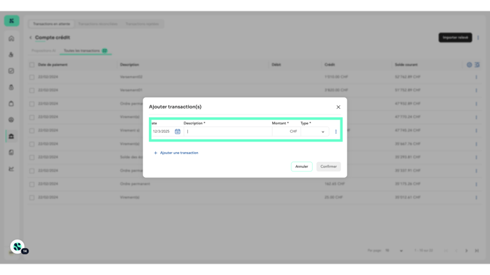Screen dimensions: 490x275
Task: Check the checkbox for the row with balance 35'012.61 CHF
Action: pyautogui.click(x=32, y=198)
